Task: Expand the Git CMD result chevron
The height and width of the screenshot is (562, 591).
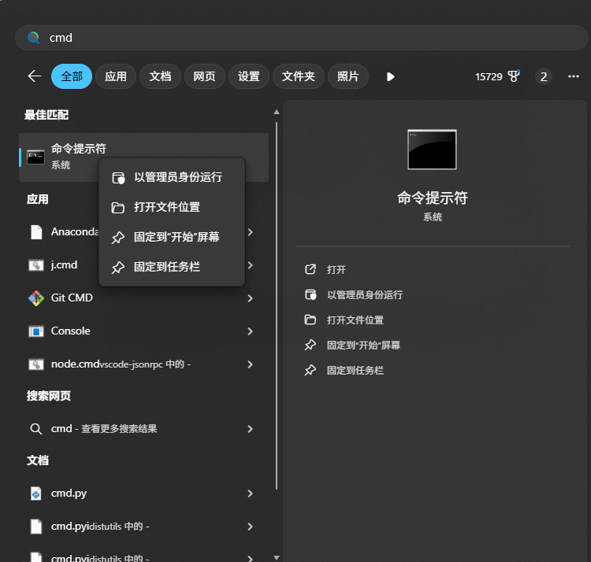Action: coord(251,298)
